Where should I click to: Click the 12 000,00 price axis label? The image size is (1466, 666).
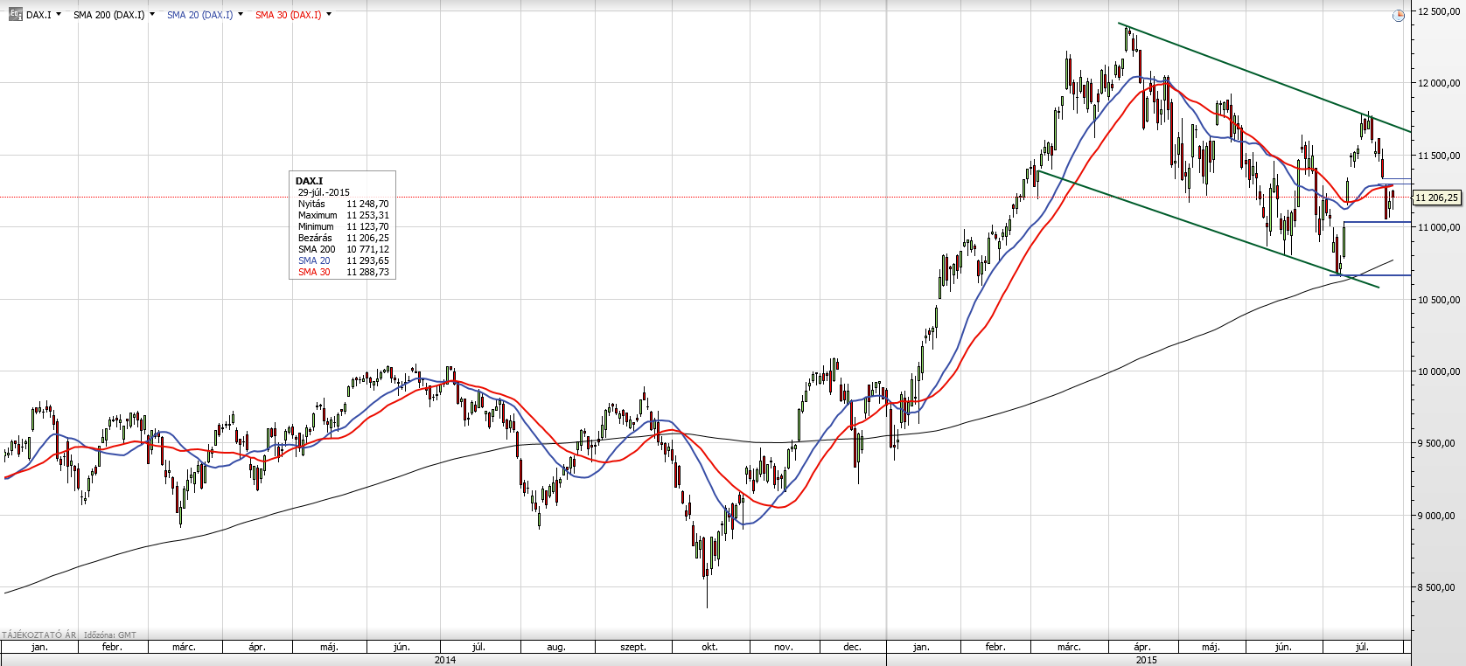[x=1439, y=83]
